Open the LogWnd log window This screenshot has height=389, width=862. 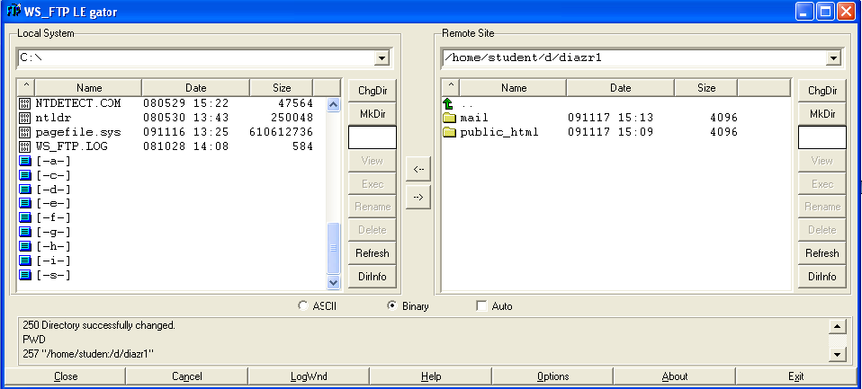309,376
